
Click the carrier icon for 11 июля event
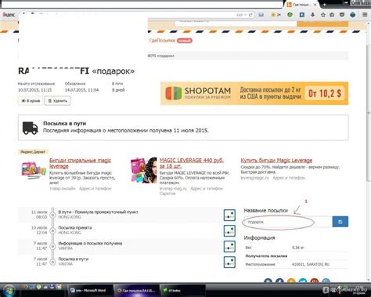click(229, 215)
